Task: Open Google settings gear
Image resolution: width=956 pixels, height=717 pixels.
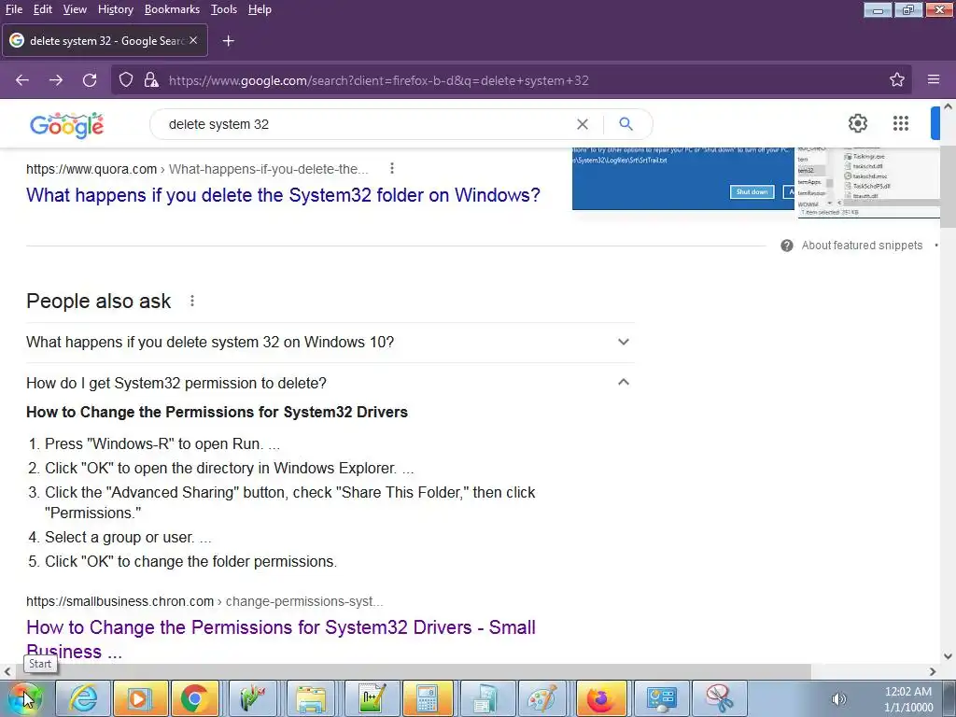Action: (x=857, y=124)
